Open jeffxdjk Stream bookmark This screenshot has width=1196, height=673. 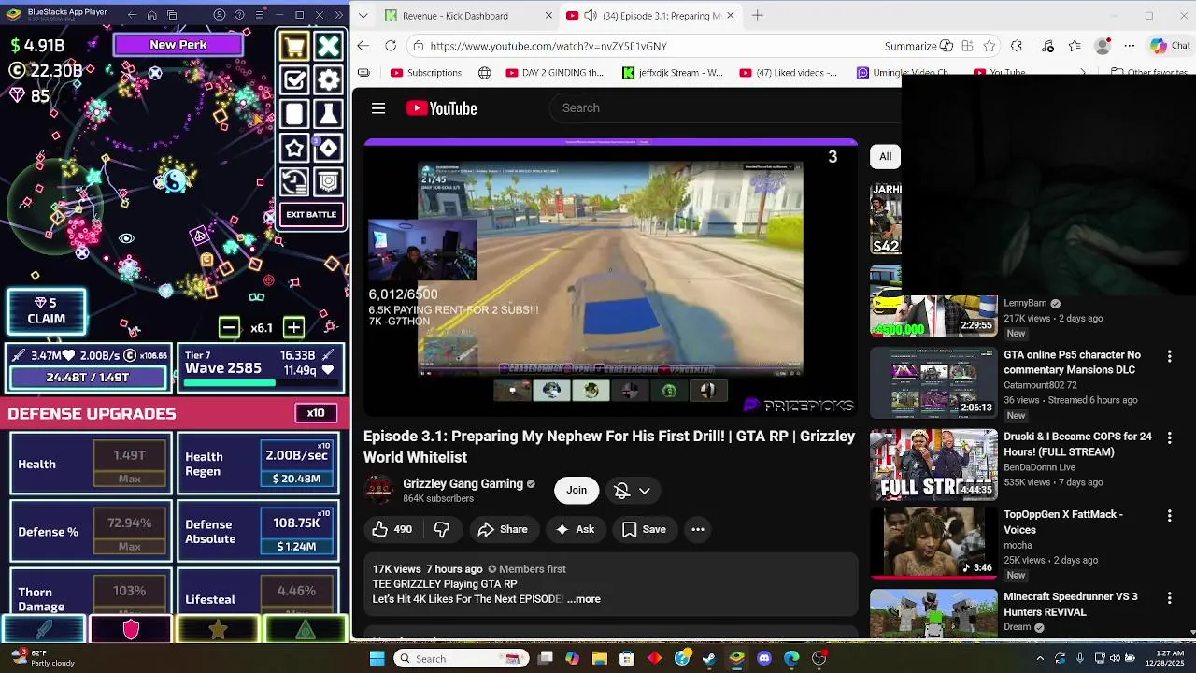click(x=673, y=73)
